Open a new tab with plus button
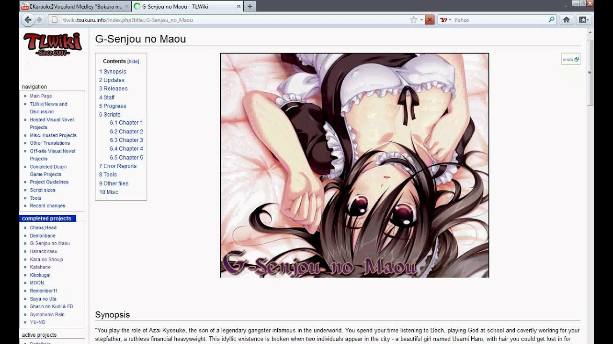This screenshot has height=344, width=613. pyautogui.click(x=250, y=6)
